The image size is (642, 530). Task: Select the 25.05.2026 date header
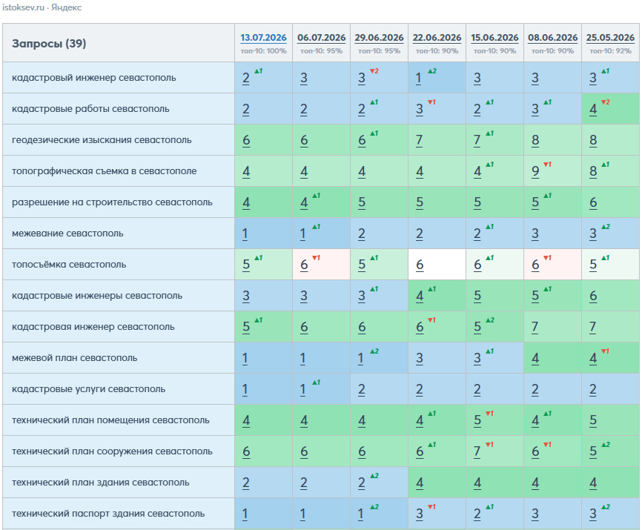click(610, 38)
